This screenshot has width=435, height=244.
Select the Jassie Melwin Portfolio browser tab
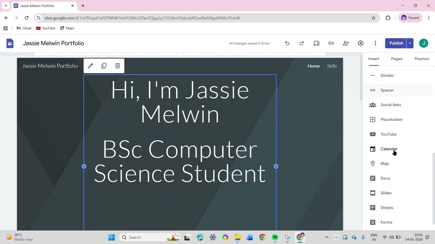tap(44, 6)
